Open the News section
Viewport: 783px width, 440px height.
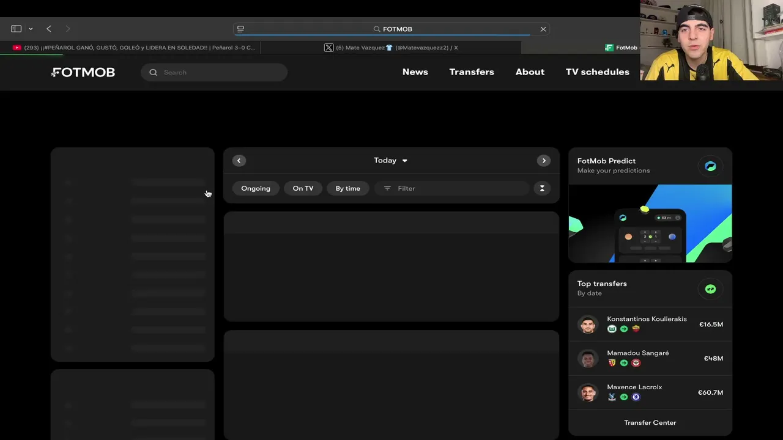[x=415, y=72]
